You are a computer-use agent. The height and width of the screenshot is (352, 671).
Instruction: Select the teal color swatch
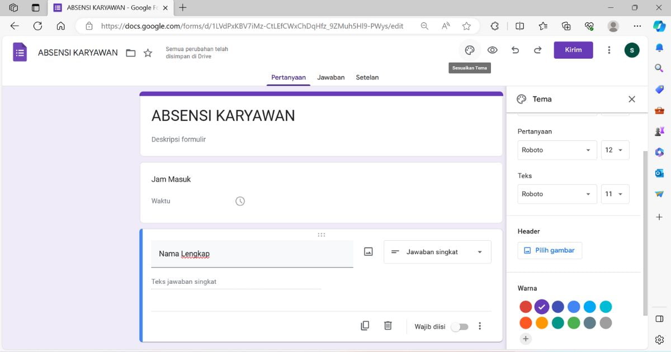[557, 323]
